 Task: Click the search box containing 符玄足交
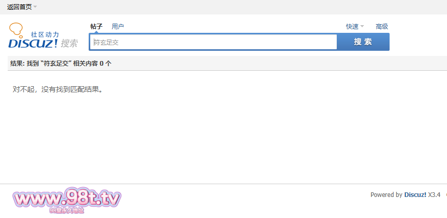point(213,42)
